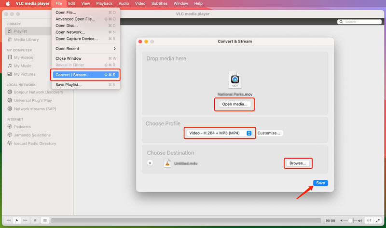Open the Help menu
The image size is (386, 228).
coord(198,3)
